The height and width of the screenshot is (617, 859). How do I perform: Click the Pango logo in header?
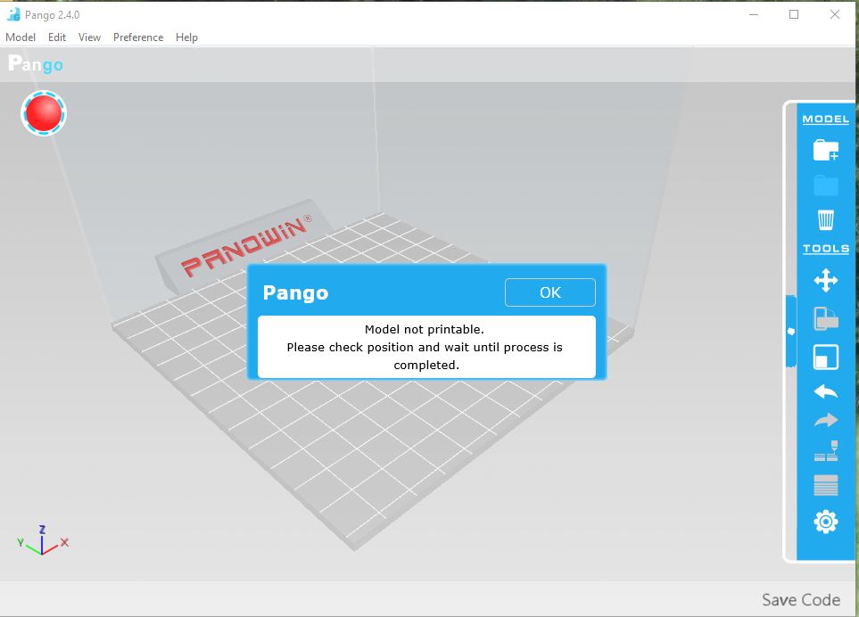click(36, 64)
